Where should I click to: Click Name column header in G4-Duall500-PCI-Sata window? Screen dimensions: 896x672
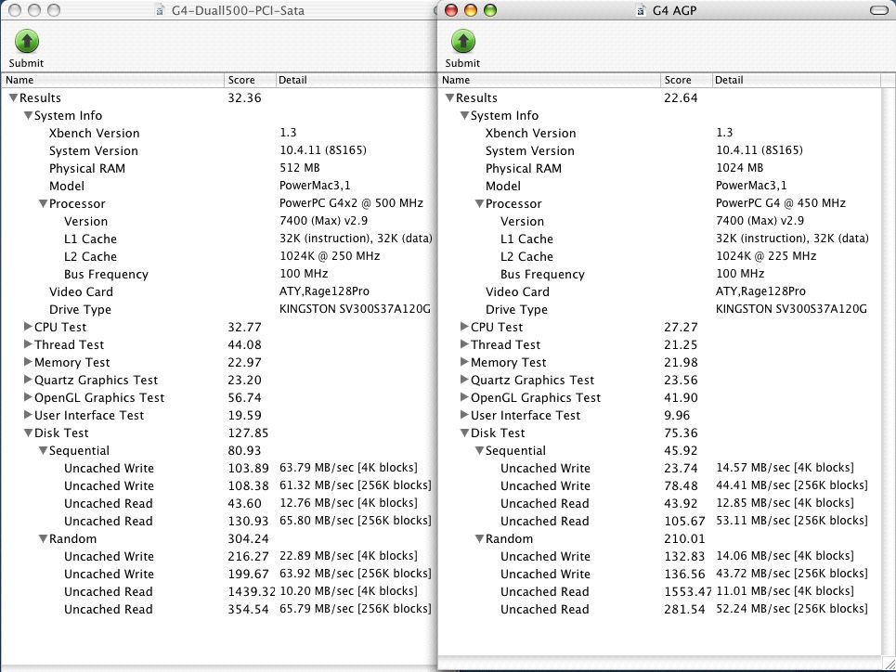(x=113, y=81)
